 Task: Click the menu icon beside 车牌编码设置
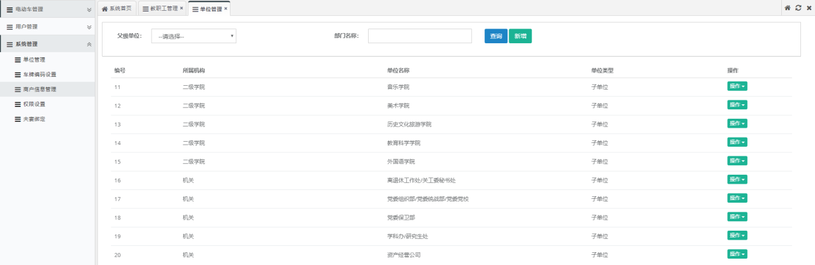18,74
